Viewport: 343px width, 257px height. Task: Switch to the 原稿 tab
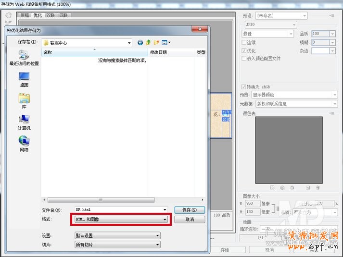pyautogui.click(x=25, y=15)
